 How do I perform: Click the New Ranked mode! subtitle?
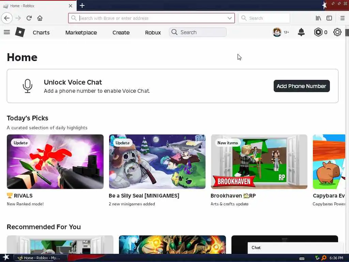pyautogui.click(x=25, y=204)
